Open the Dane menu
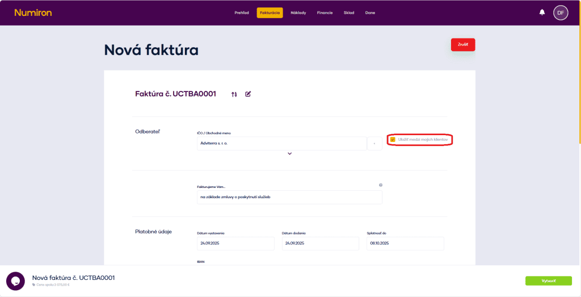The width and height of the screenshot is (581, 297). (x=370, y=12)
